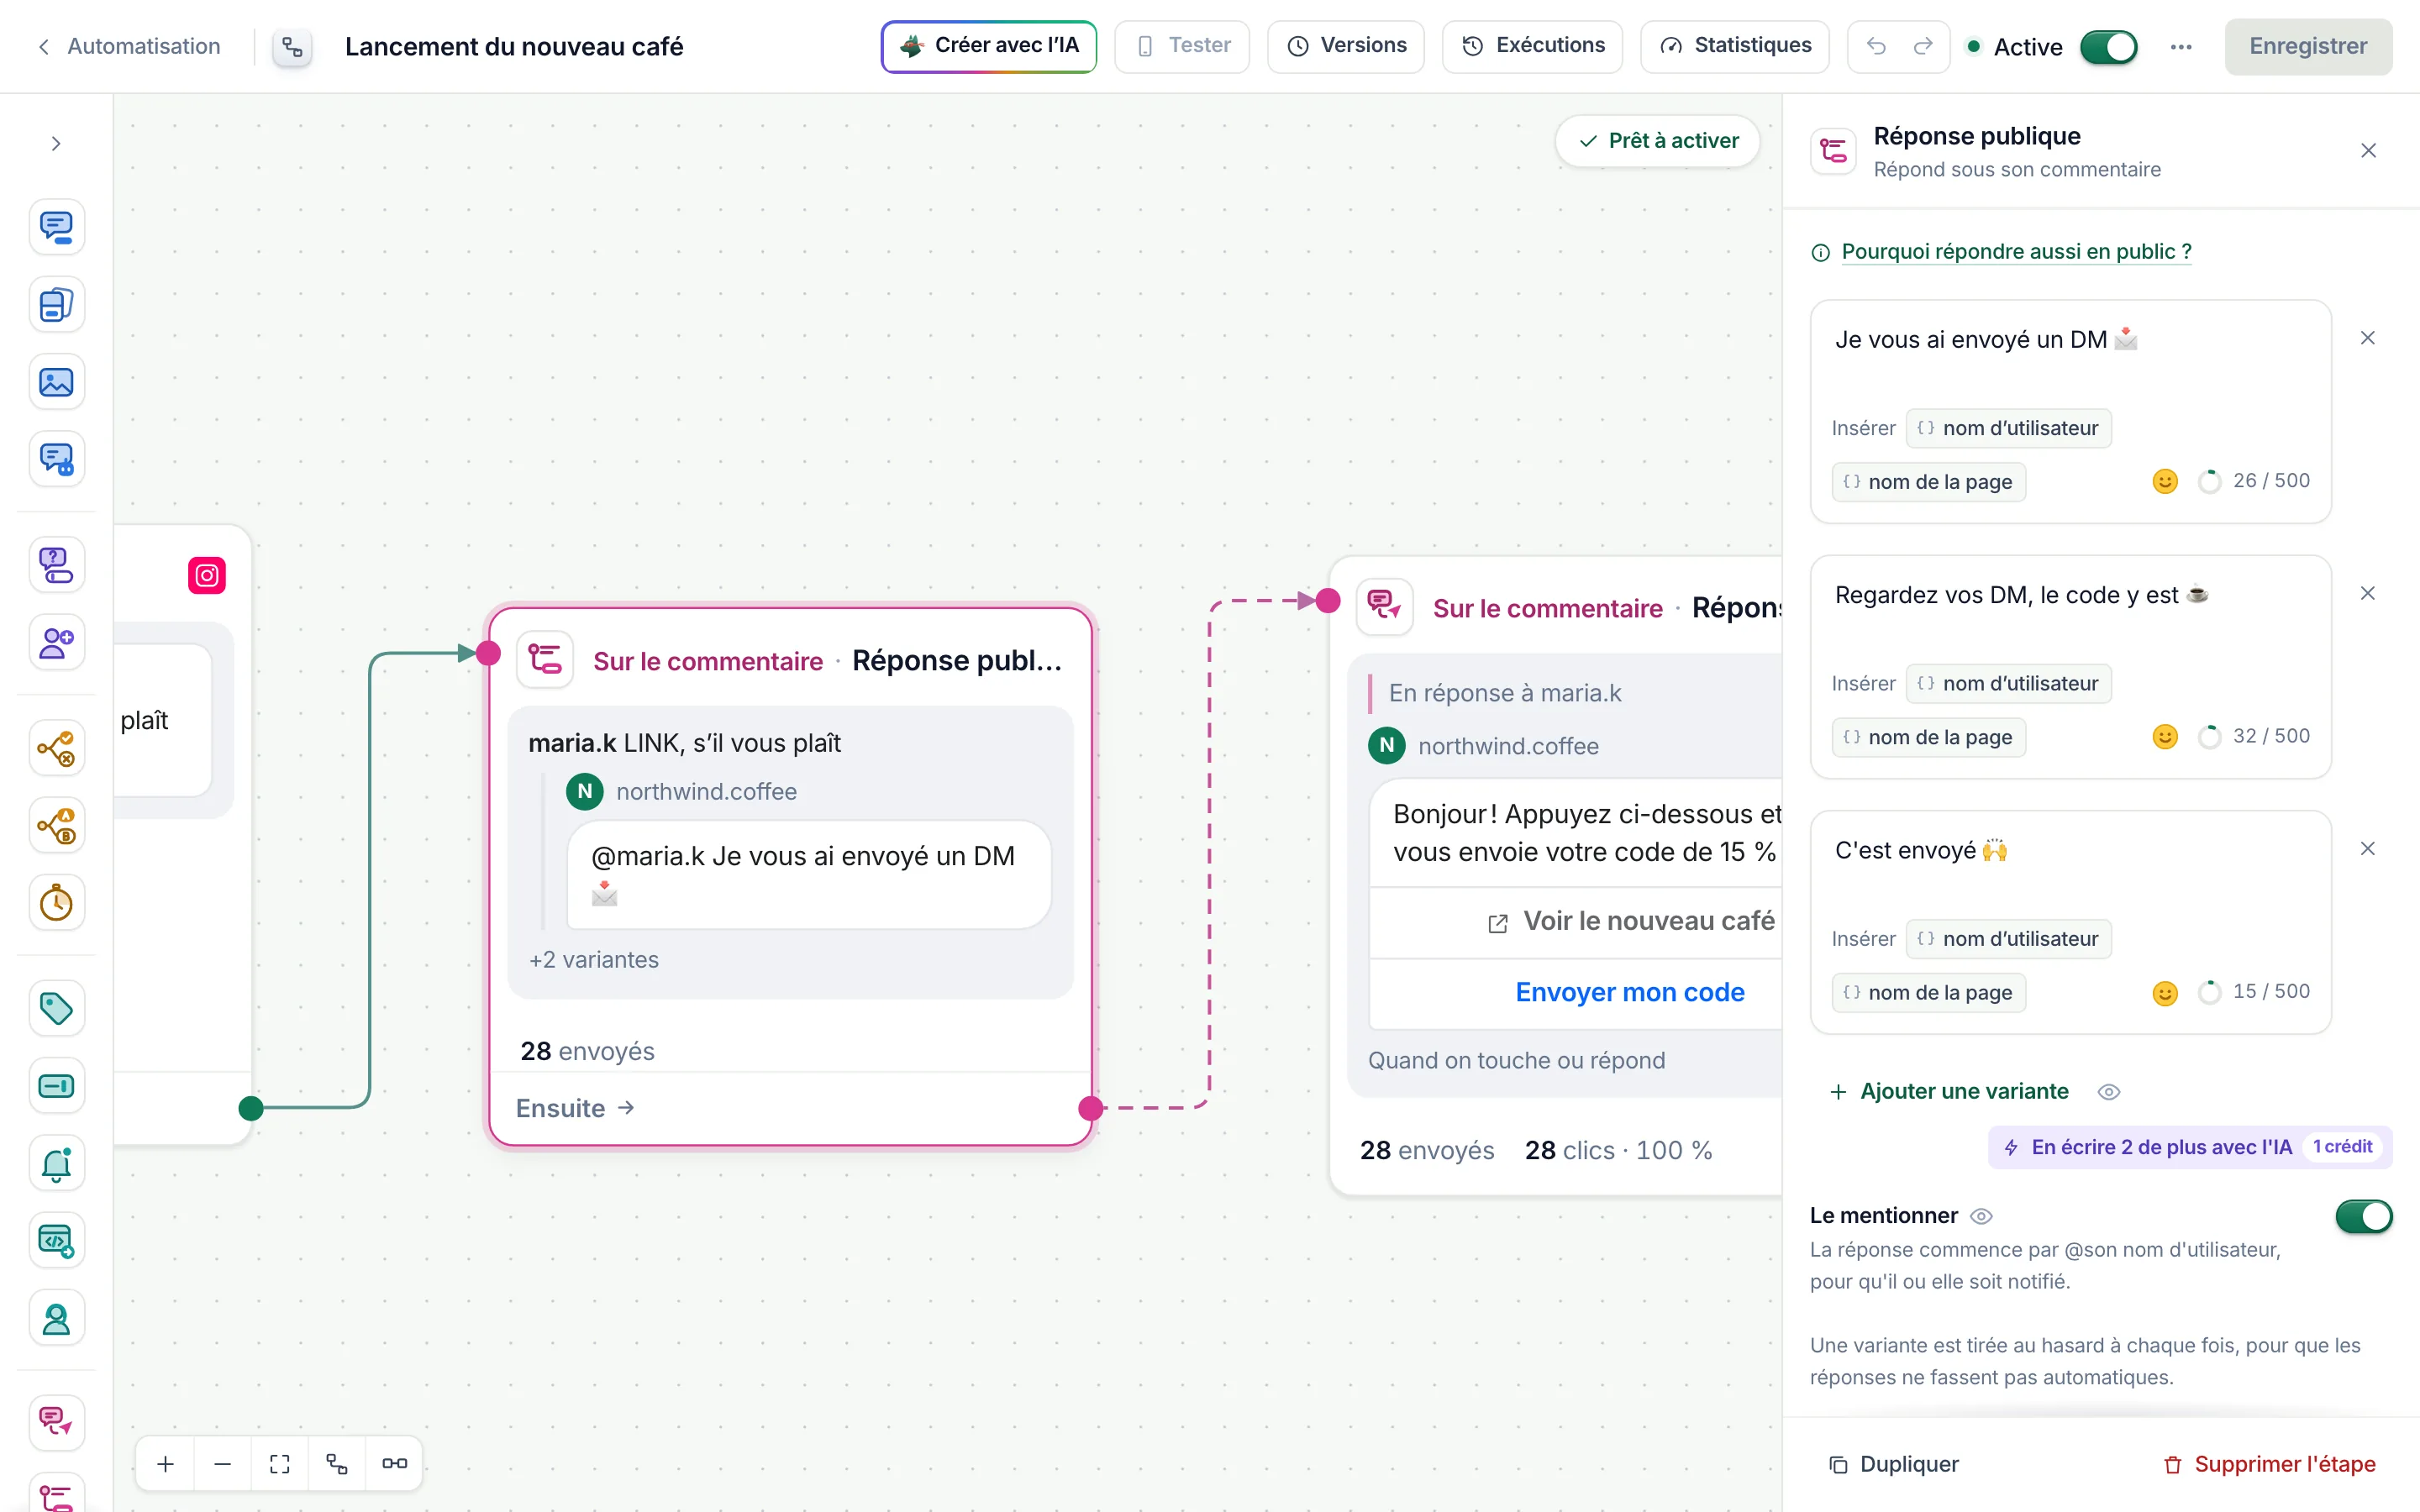The width and height of the screenshot is (2420, 1512).
Task: Click the zoom in plus button
Action: (166, 1463)
